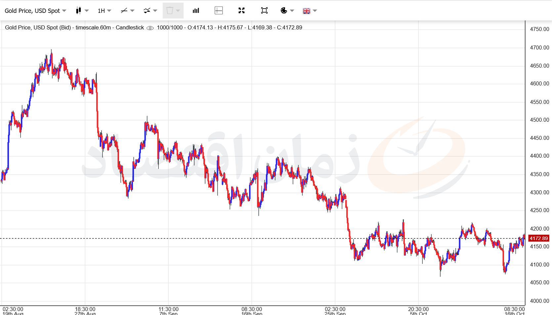The height and width of the screenshot is (315, 552).
Task: Click the 25th Sep time axis label
Action: [335, 313]
